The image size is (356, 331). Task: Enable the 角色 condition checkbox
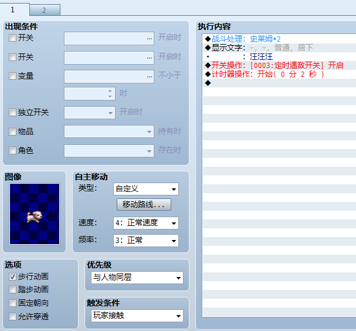point(12,150)
